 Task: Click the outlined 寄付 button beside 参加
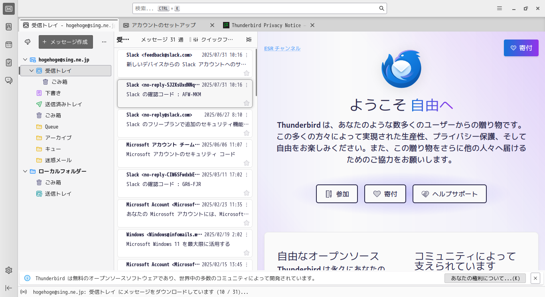coord(385,194)
